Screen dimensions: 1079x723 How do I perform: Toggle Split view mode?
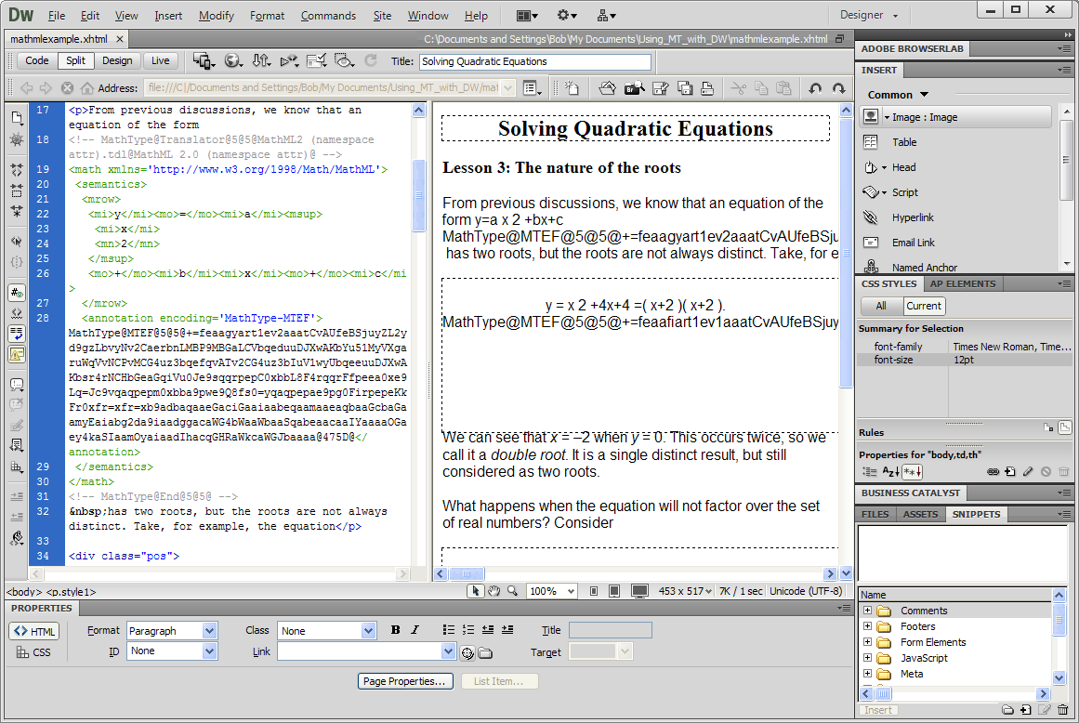coord(75,60)
